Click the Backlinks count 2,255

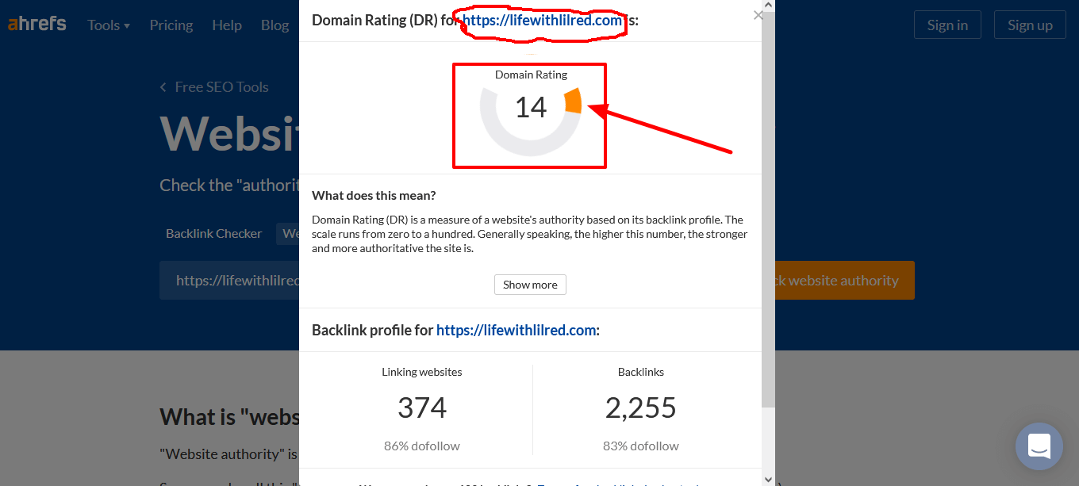(x=641, y=408)
